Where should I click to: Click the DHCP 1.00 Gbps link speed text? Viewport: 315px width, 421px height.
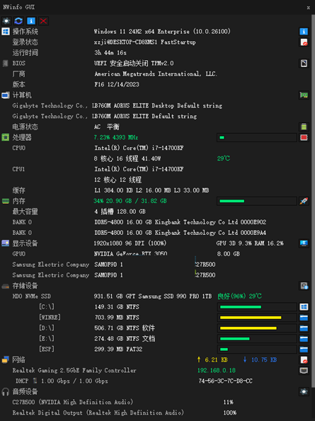62,381
